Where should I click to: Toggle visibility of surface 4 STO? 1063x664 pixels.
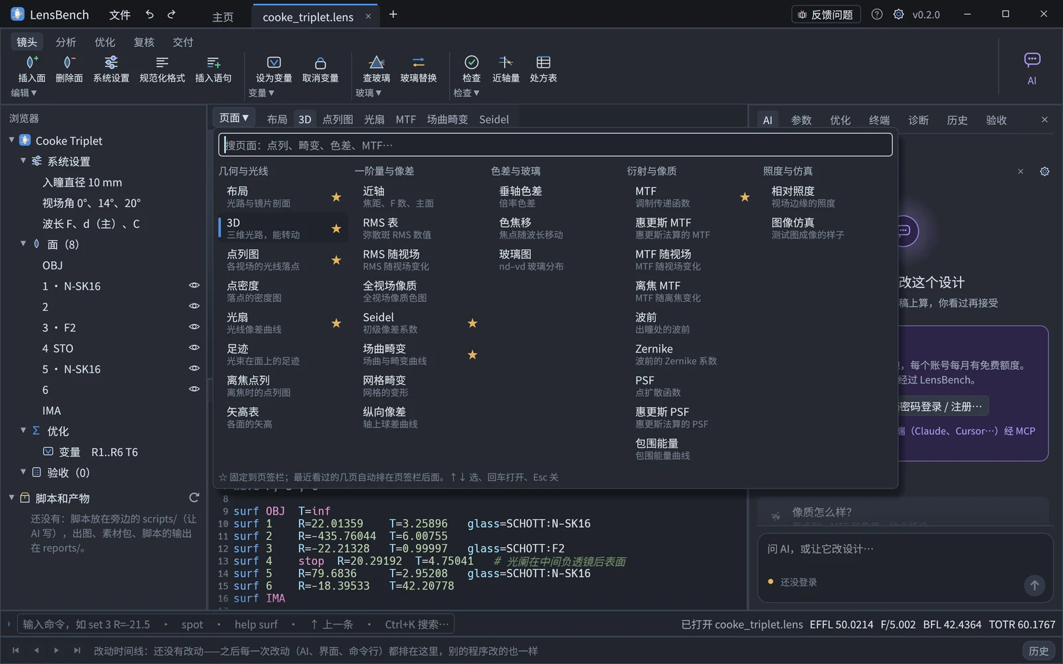[x=194, y=347]
